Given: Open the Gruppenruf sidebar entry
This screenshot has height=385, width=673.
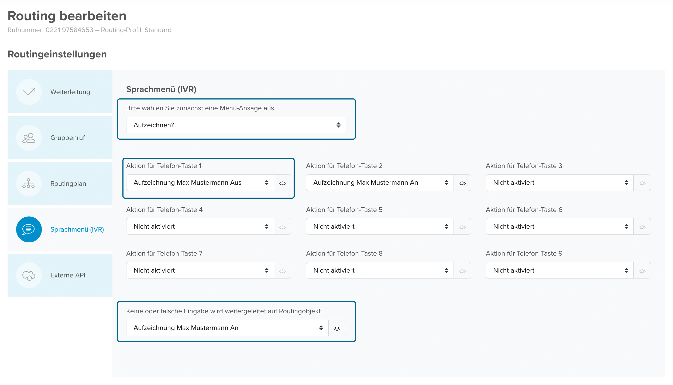Looking at the screenshot, I should pos(67,138).
